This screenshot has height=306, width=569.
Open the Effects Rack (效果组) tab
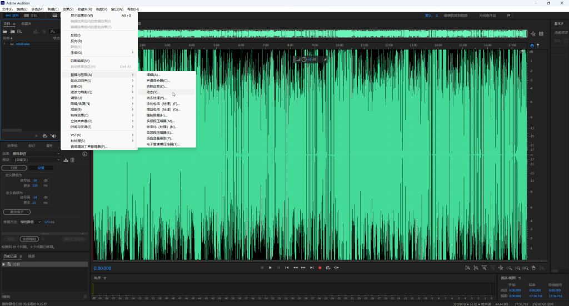click(x=12, y=146)
